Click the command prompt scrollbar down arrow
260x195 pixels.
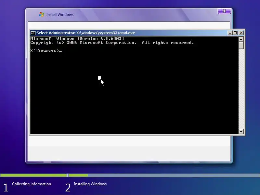(241, 132)
